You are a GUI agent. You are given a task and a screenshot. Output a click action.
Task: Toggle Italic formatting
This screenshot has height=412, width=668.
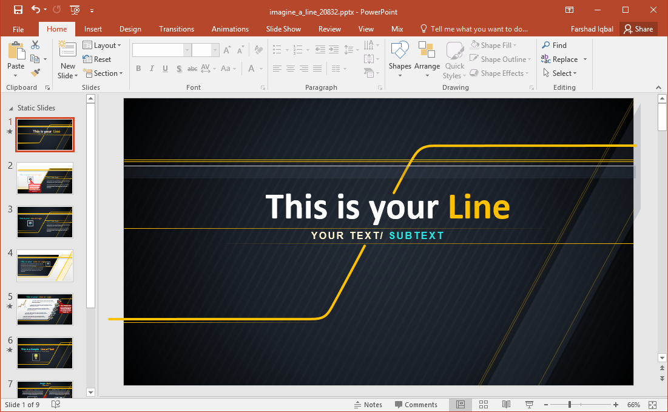(152, 69)
